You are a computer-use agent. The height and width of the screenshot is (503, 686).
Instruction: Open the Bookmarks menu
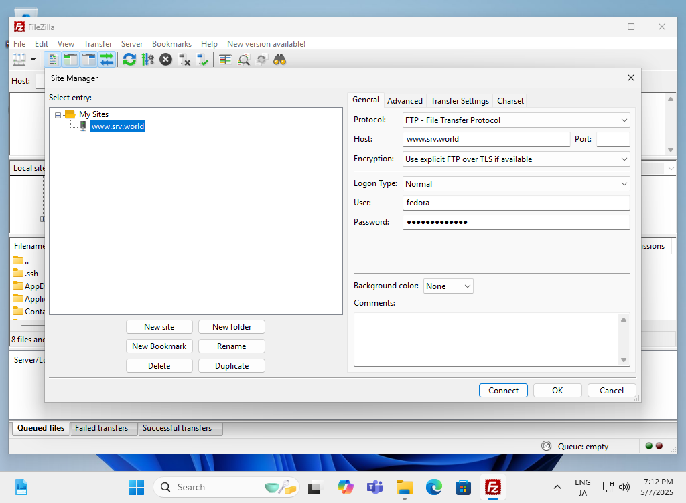pos(172,44)
